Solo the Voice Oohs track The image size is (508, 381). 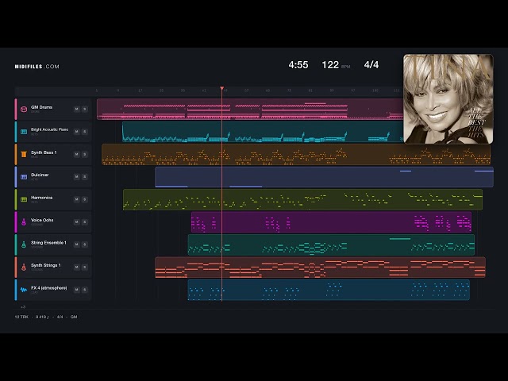point(85,222)
